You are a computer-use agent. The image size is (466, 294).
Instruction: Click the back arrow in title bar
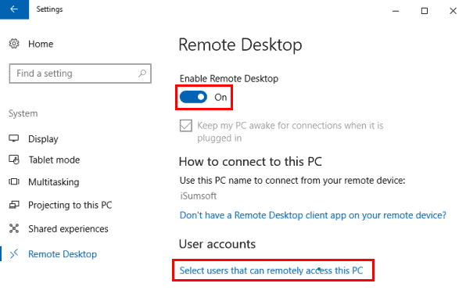(14, 9)
